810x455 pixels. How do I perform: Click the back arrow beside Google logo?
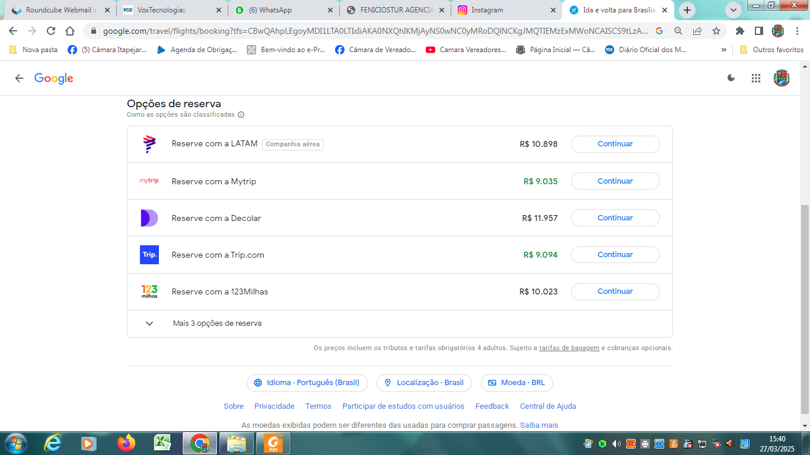pyautogui.click(x=20, y=78)
